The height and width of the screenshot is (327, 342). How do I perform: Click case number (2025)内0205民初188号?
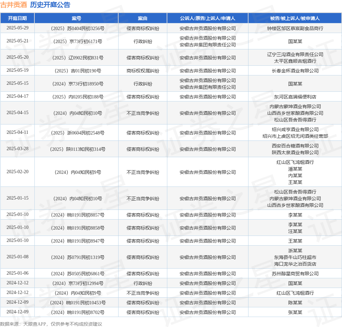(x=77, y=97)
